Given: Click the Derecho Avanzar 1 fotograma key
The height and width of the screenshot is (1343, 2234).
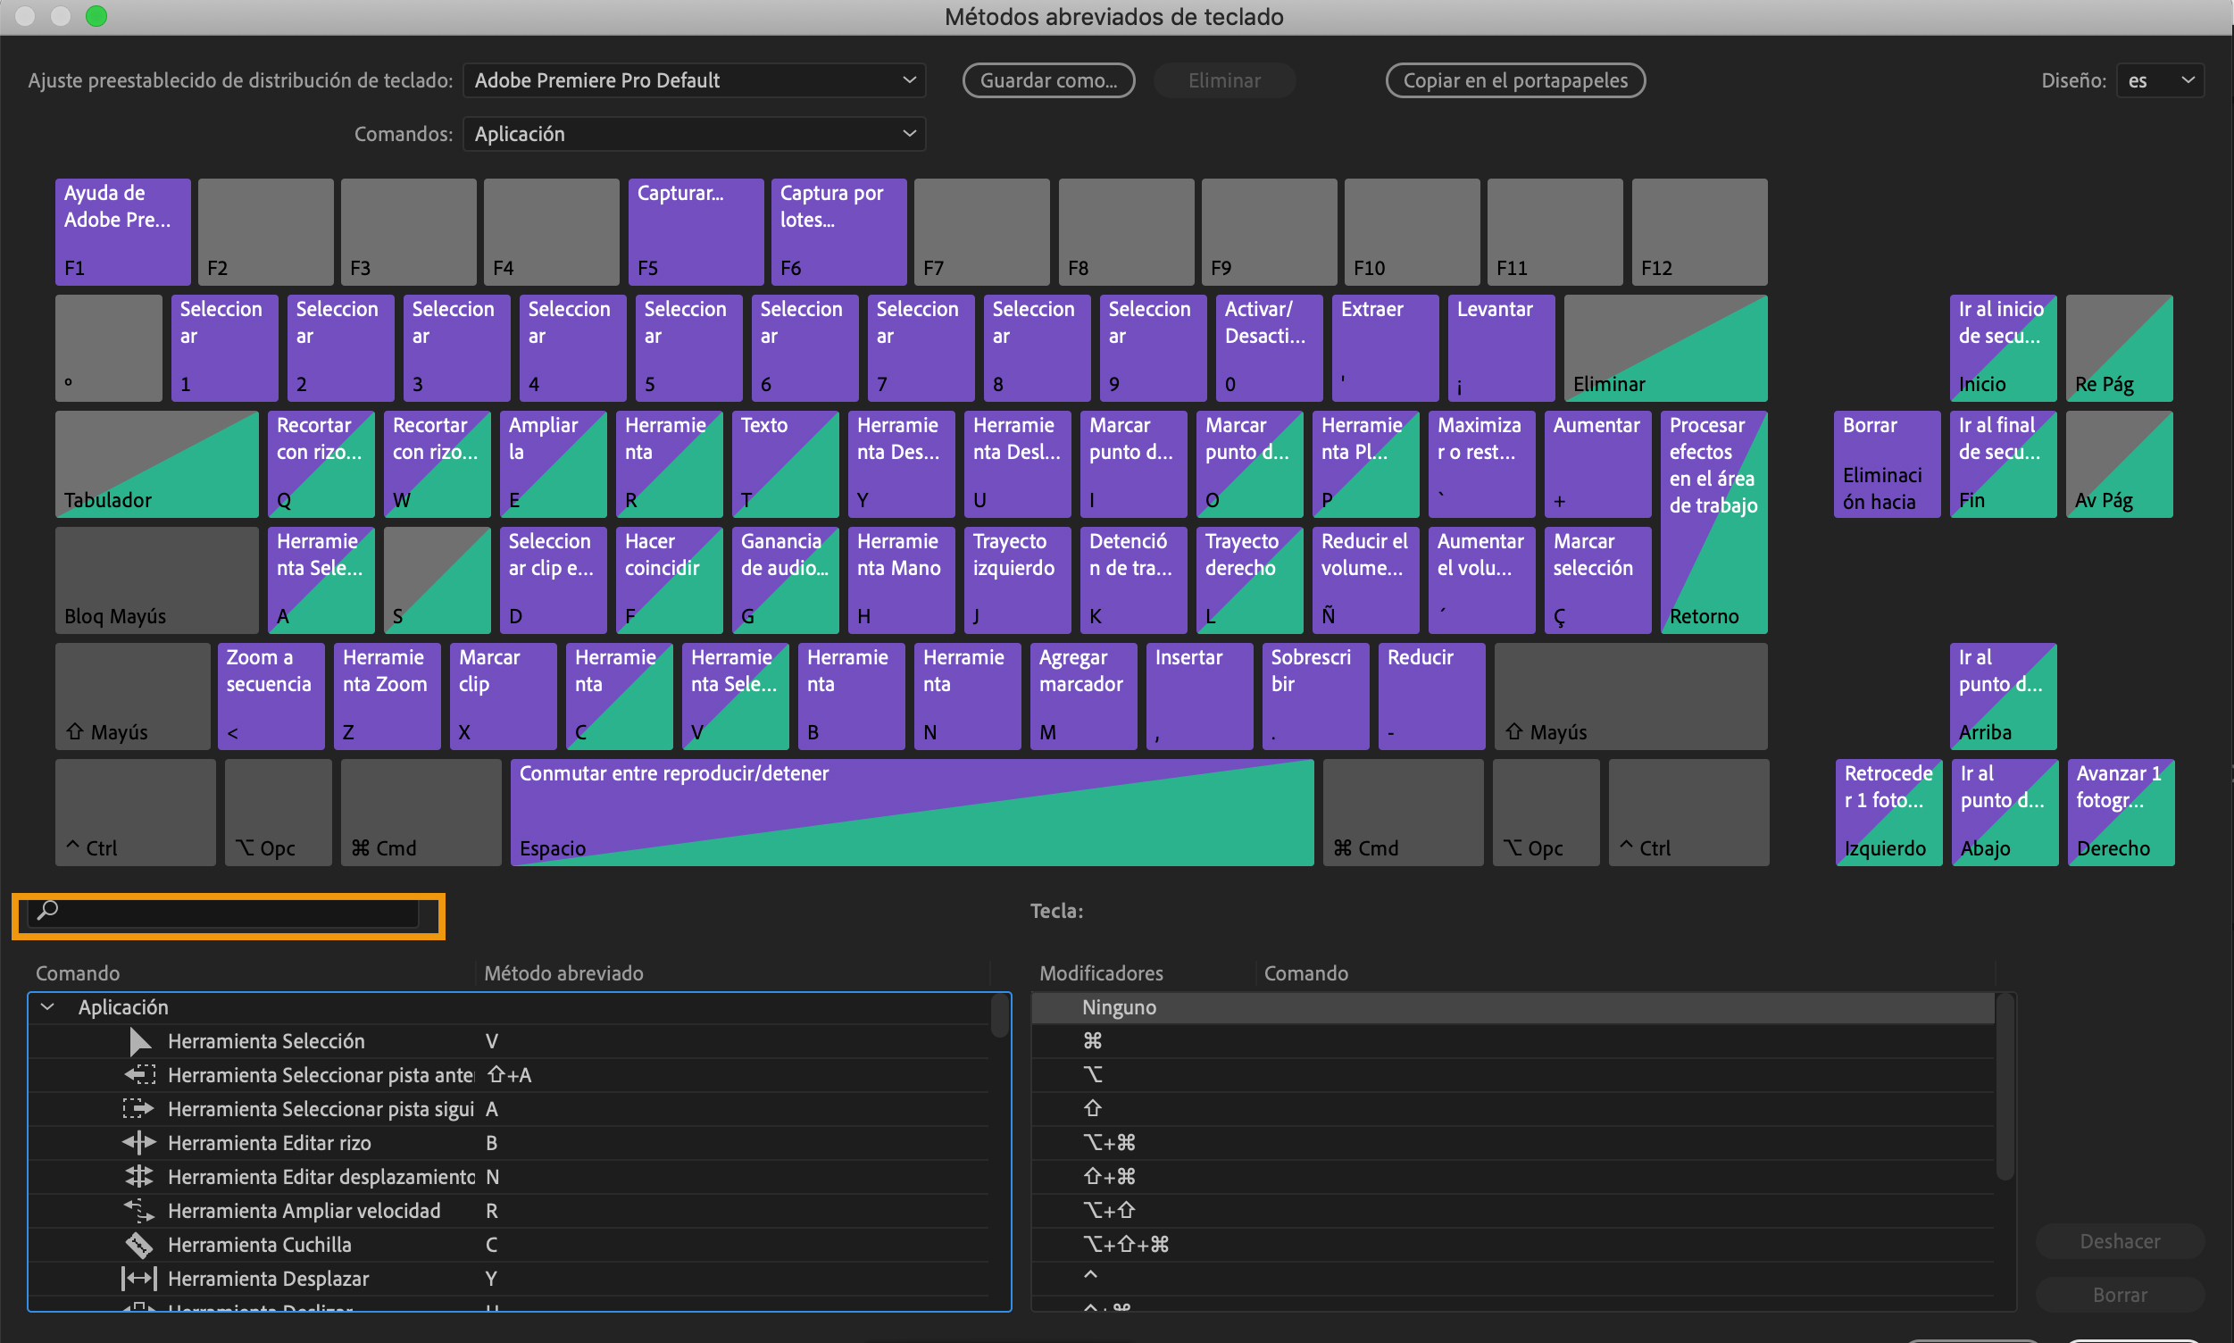Looking at the screenshot, I should click(2121, 813).
